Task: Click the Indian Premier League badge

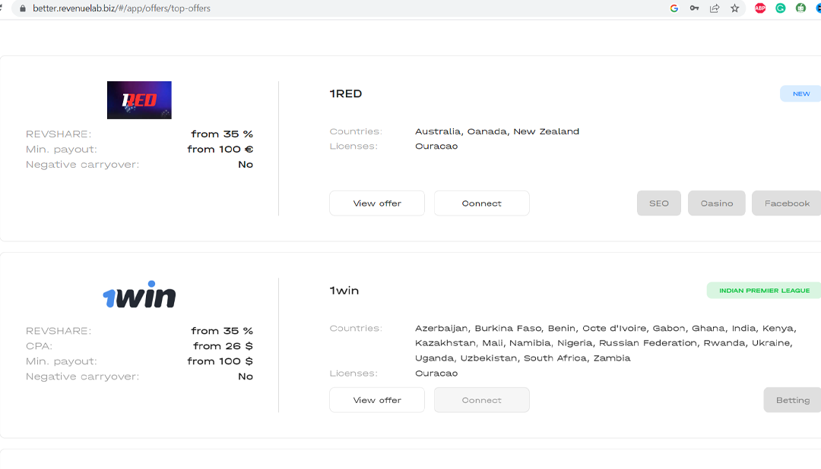Action: [764, 290]
